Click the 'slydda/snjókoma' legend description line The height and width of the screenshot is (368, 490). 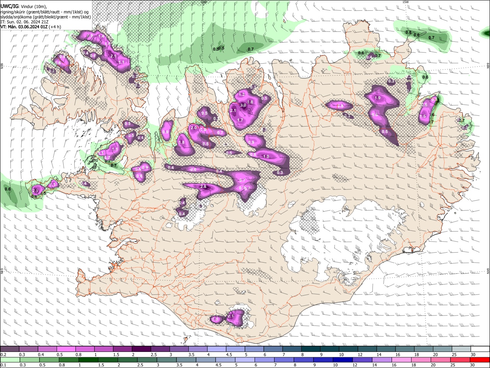coord(45,17)
